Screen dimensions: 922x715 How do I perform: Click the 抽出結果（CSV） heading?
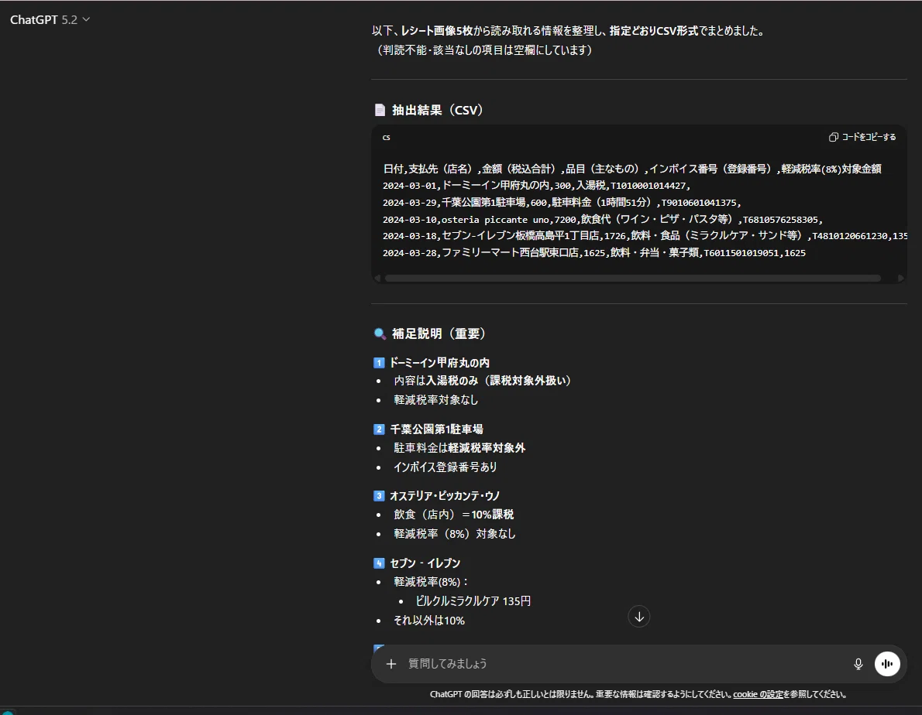(437, 110)
